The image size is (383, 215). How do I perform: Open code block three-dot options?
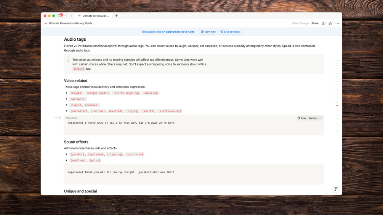[320, 118]
